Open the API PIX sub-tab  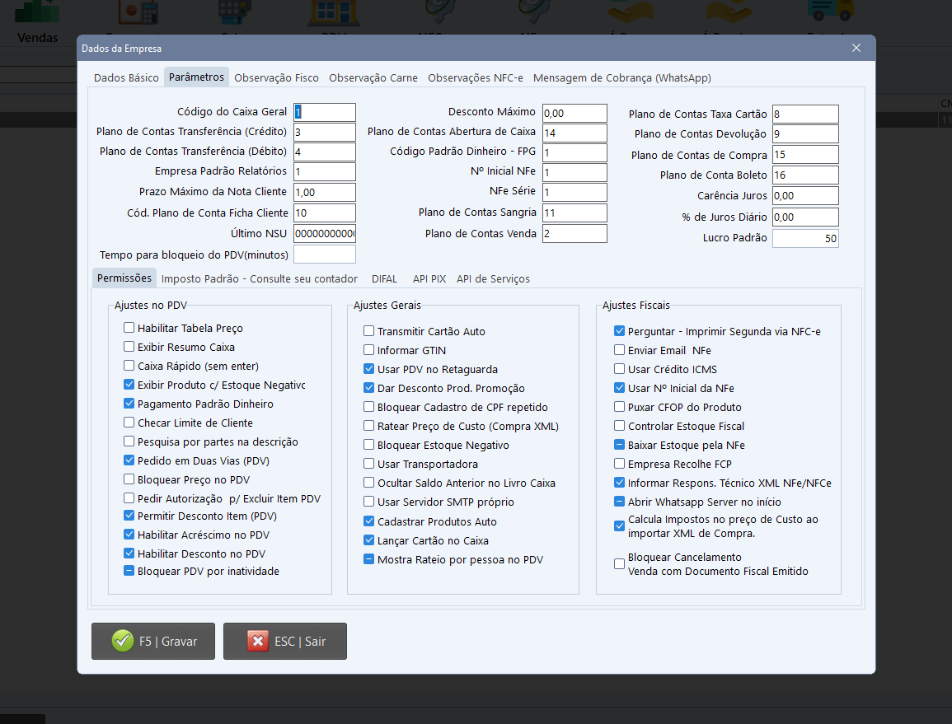[x=429, y=278]
